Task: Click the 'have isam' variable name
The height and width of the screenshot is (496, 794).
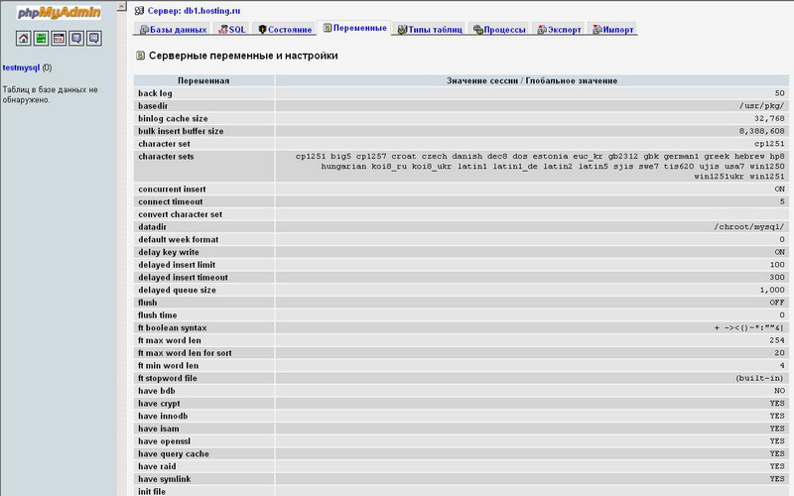Action: pyautogui.click(x=159, y=430)
